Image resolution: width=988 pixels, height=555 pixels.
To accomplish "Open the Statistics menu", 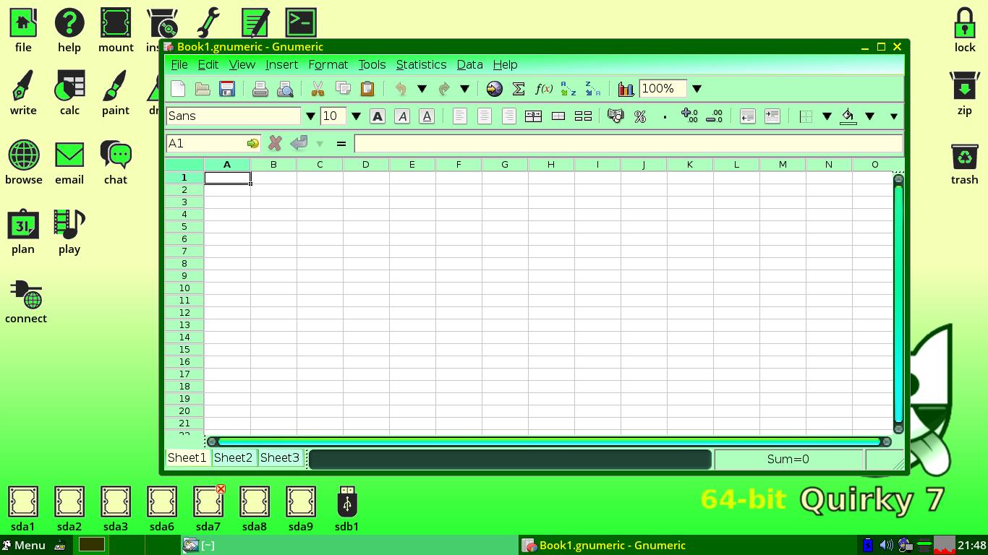I will pos(421,64).
